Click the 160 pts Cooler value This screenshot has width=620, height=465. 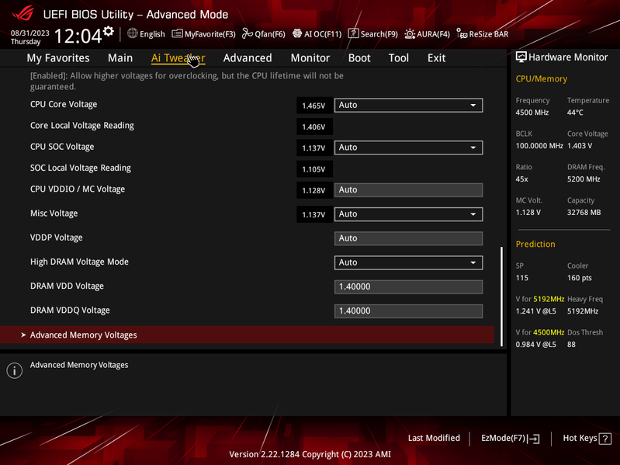click(x=580, y=278)
